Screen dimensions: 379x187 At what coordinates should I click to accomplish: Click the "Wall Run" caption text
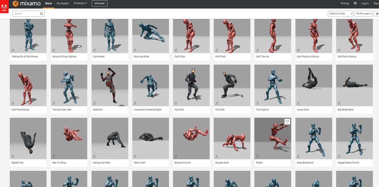[98, 110]
